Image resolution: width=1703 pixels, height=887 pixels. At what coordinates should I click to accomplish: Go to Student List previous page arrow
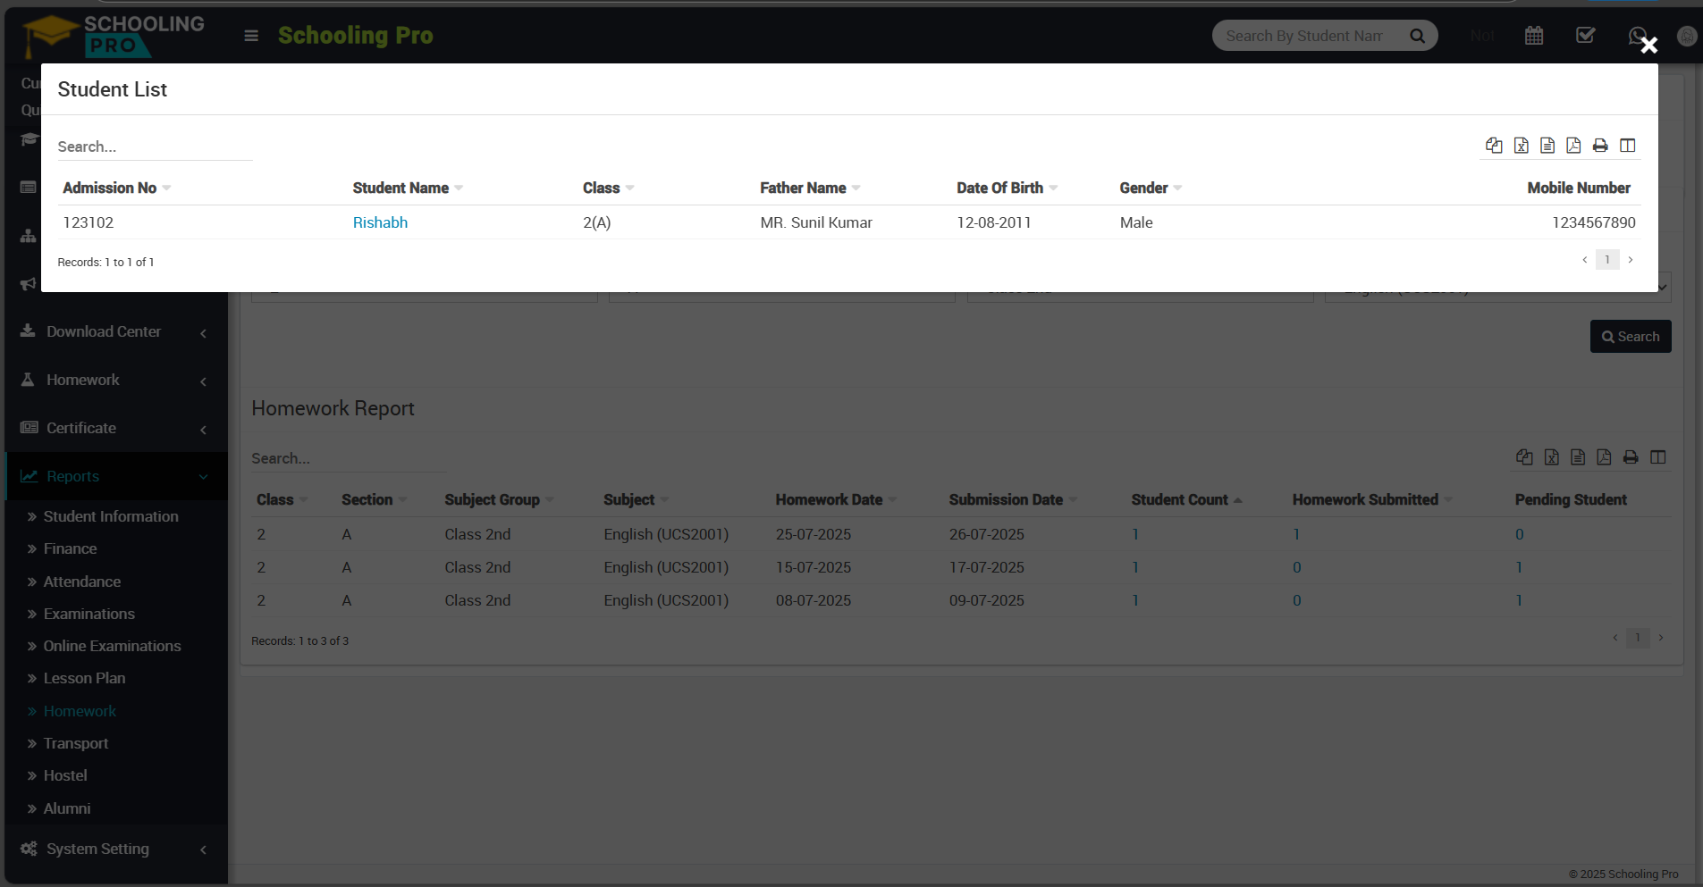pyautogui.click(x=1585, y=260)
